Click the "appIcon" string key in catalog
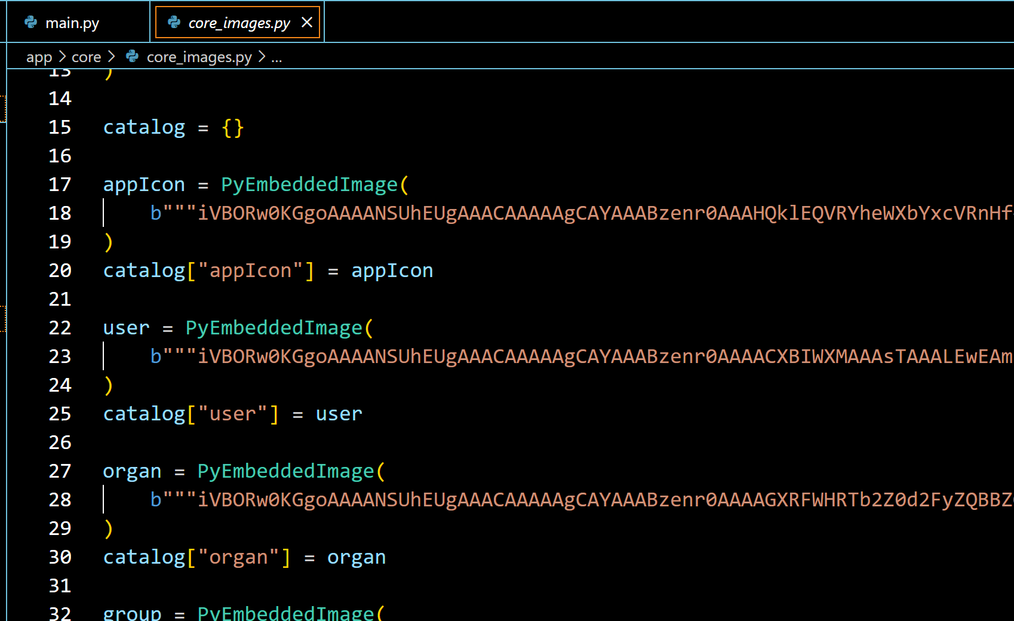Image resolution: width=1014 pixels, height=621 pixels. click(250, 270)
